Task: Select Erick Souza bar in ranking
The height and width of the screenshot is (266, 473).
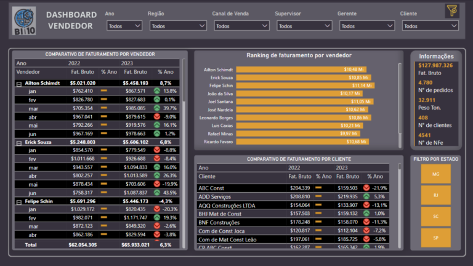Action: 304,78
